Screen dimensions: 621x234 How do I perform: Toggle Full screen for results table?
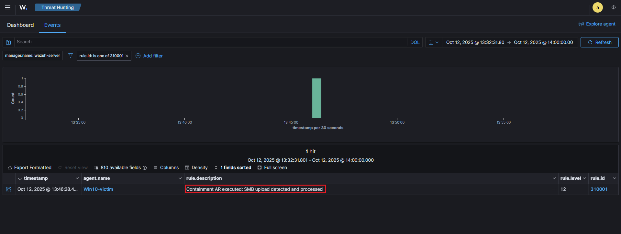click(x=272, y=168)
